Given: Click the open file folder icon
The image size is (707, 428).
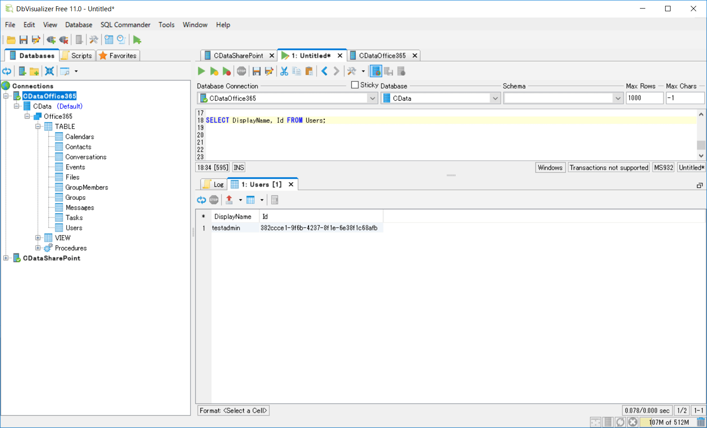Looking at the screenshot, I should pos(11,40).
